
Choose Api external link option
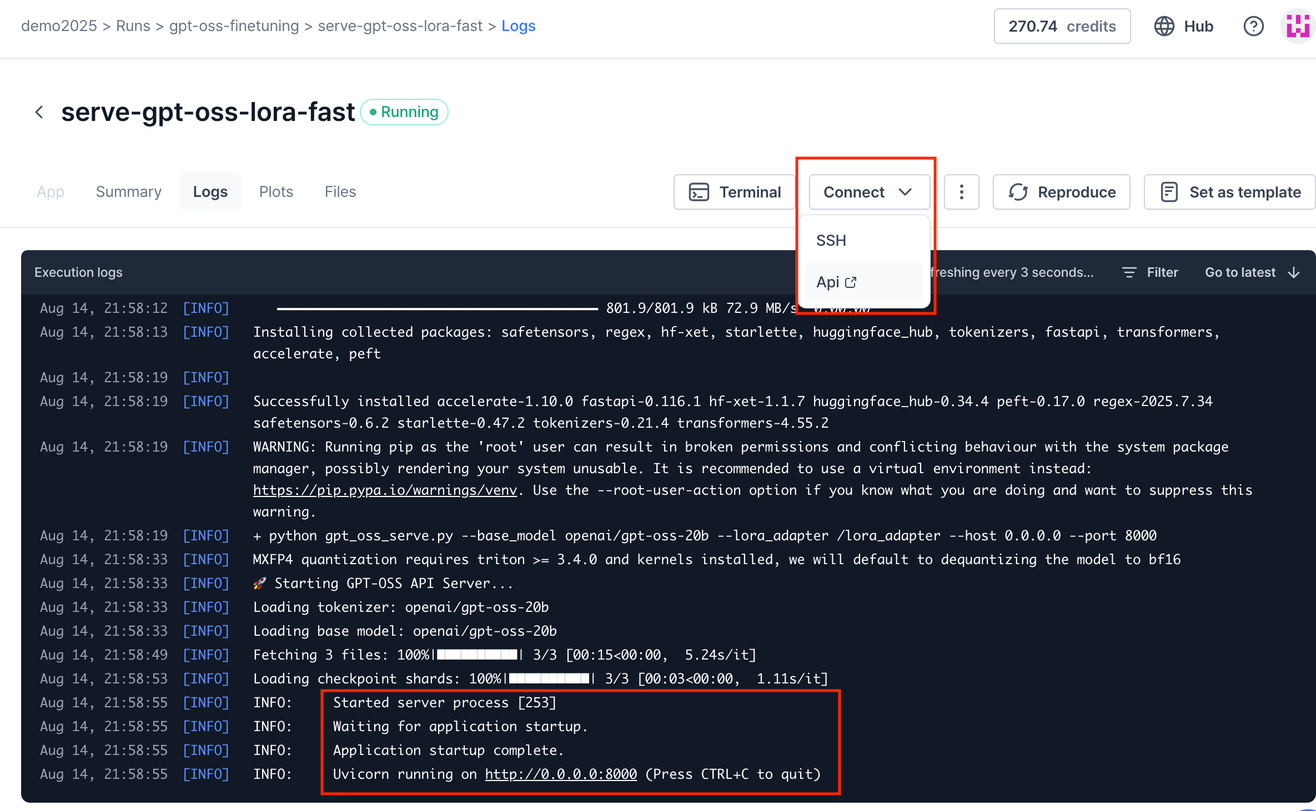point(836,282)
